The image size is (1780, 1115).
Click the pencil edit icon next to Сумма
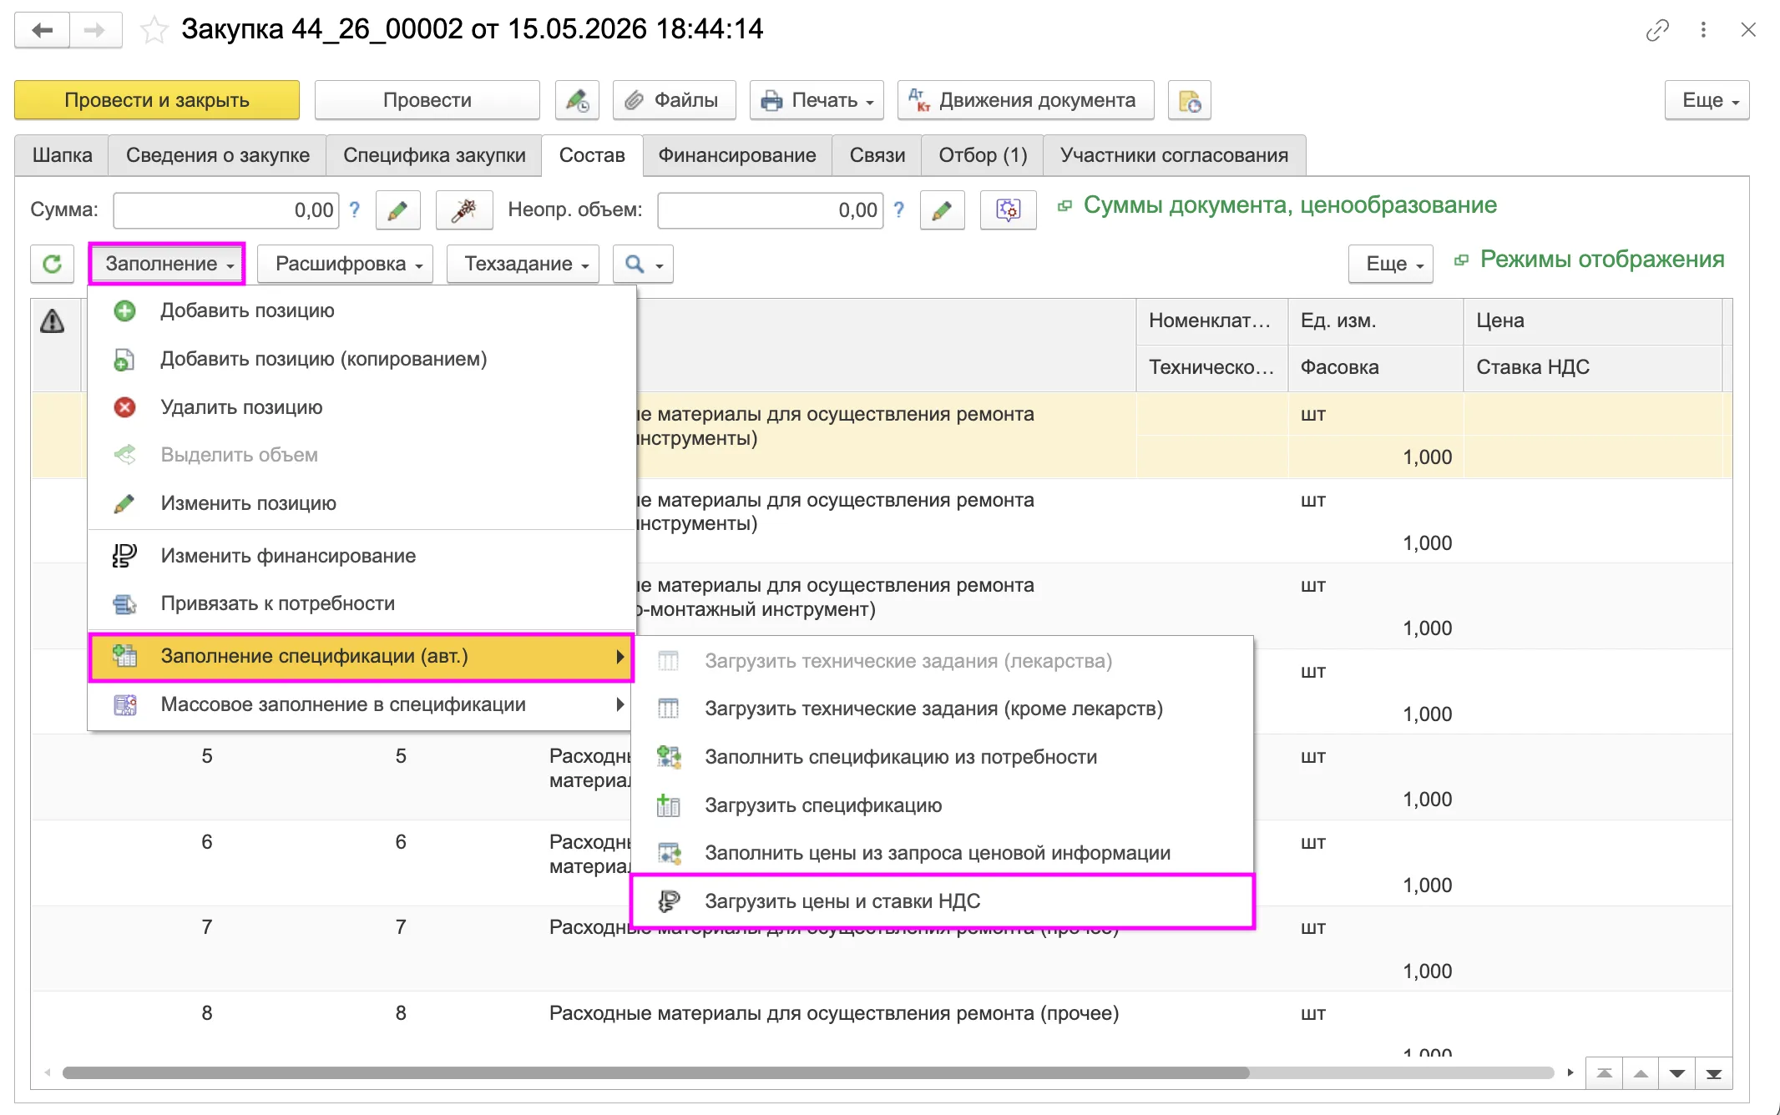pos(397,210)
